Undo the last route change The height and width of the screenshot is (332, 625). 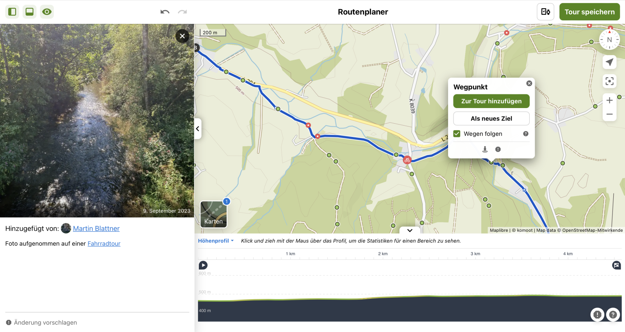tap(165, 12)
